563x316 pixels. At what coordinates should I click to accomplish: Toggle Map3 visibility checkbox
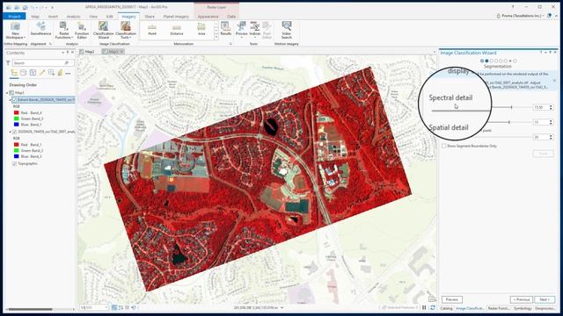(x=11, y=93)
